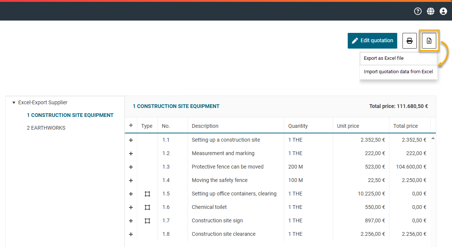Open the help question mark icon
The image size is (452, 247).
pyautogui.click(x=417, y=11)
